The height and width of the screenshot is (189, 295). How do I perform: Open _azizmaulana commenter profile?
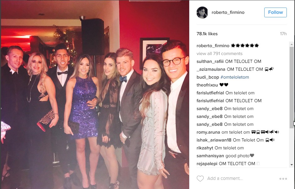pos(211,69)
